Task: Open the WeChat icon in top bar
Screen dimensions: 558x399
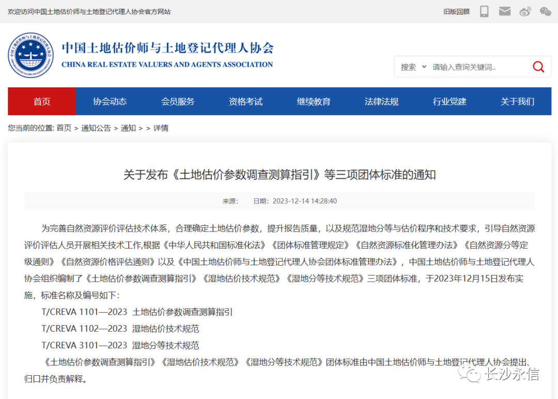Action: pos(545,11)
